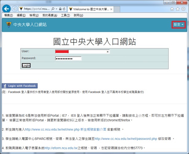Viewport: 189px width, 154px height.
Task: Expand the 設定 dropdown menu
Action: click(178, 25)
